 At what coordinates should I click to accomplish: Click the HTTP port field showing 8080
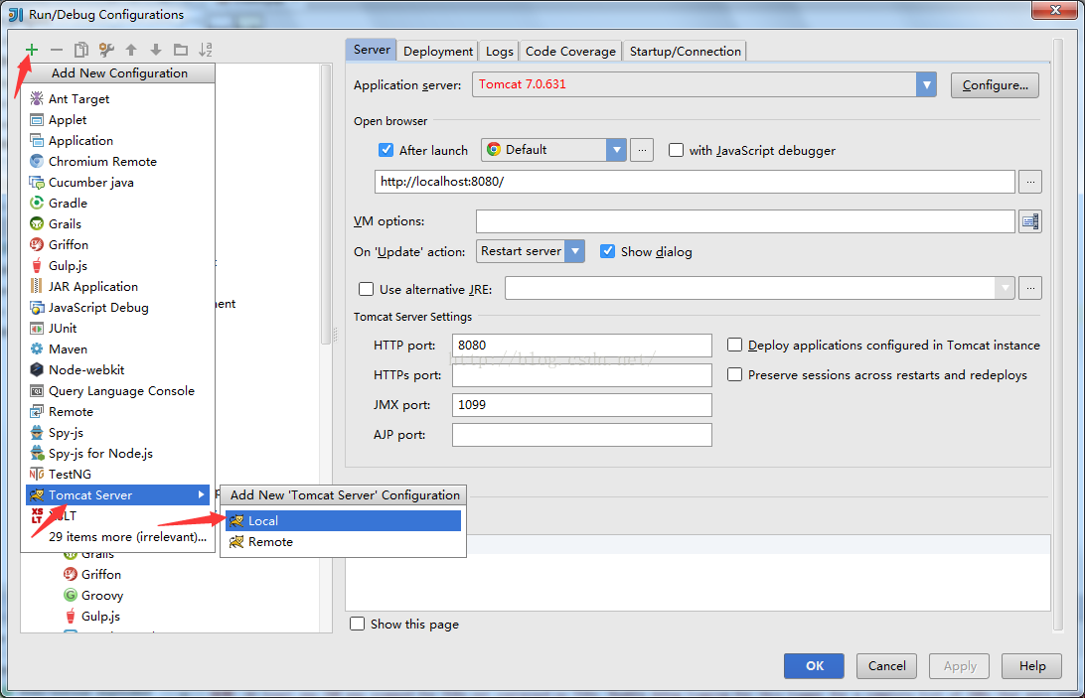(x=582, y=346)
